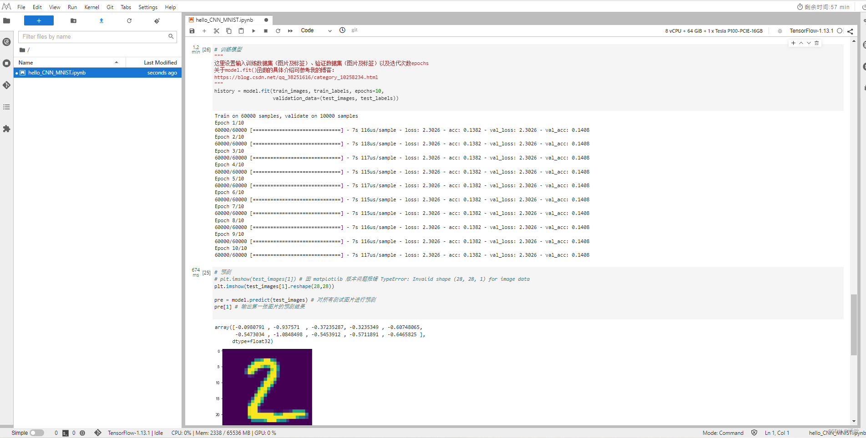
Task: Save the notebook with the disk icon
Action: [x=192, y=31]
